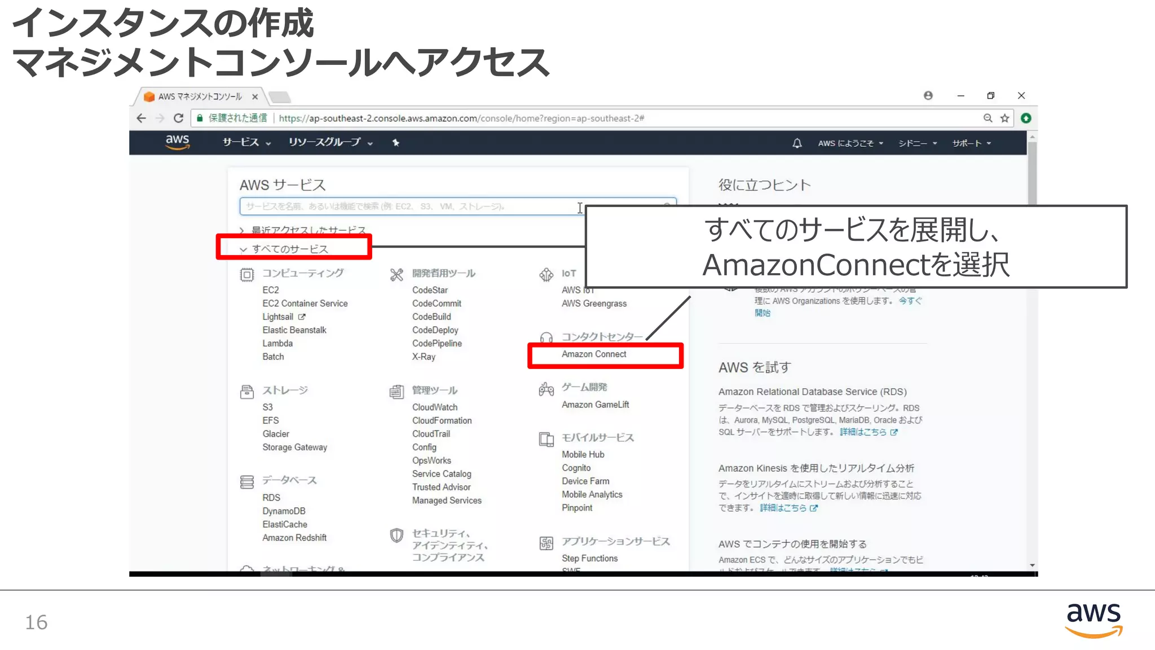Click the zoom magnifier icon in the address bar
1155x650 pixels.
[x=988, y=118]
